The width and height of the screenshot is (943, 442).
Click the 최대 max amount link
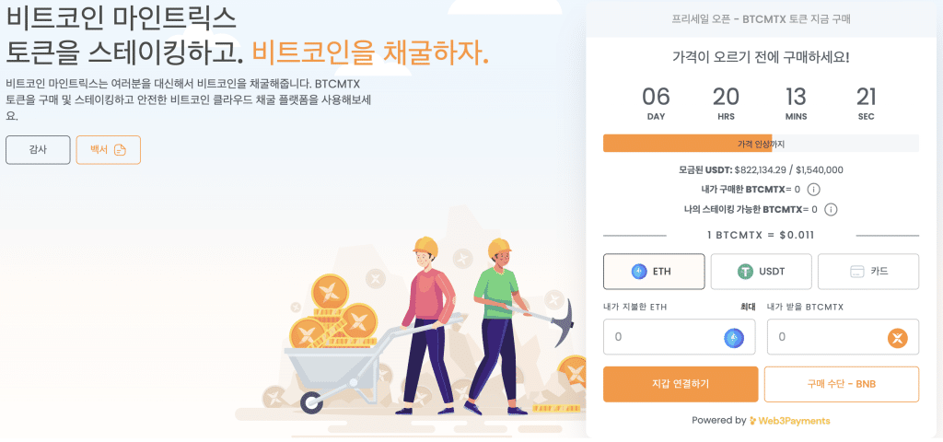click(748, 307)
